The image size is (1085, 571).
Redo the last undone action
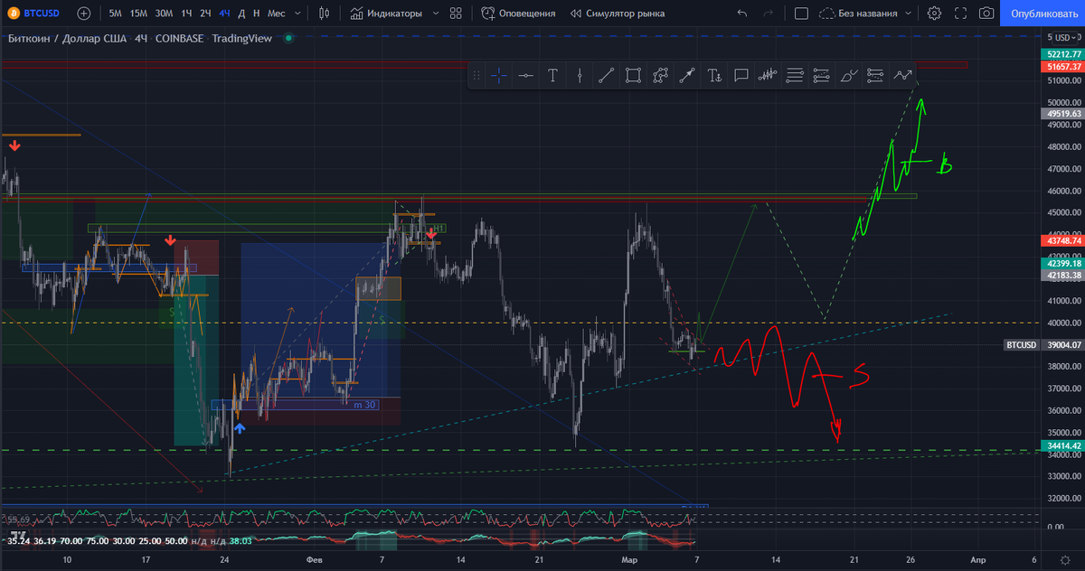click(769, 14)
